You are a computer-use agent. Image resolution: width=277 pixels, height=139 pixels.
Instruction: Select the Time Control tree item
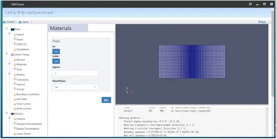click(x=23, y=104)
